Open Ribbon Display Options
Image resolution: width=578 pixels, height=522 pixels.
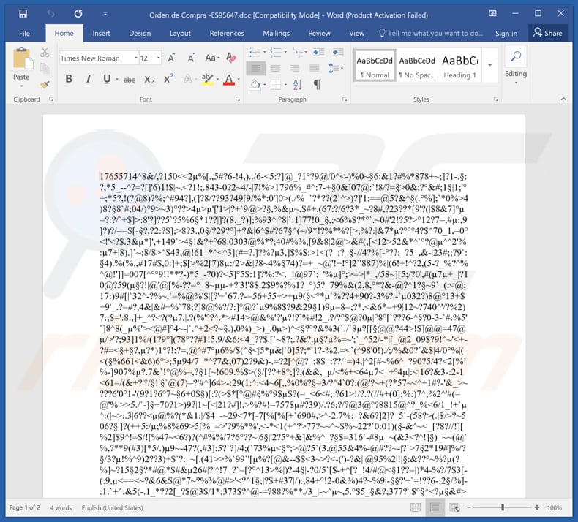coord(492,14)
